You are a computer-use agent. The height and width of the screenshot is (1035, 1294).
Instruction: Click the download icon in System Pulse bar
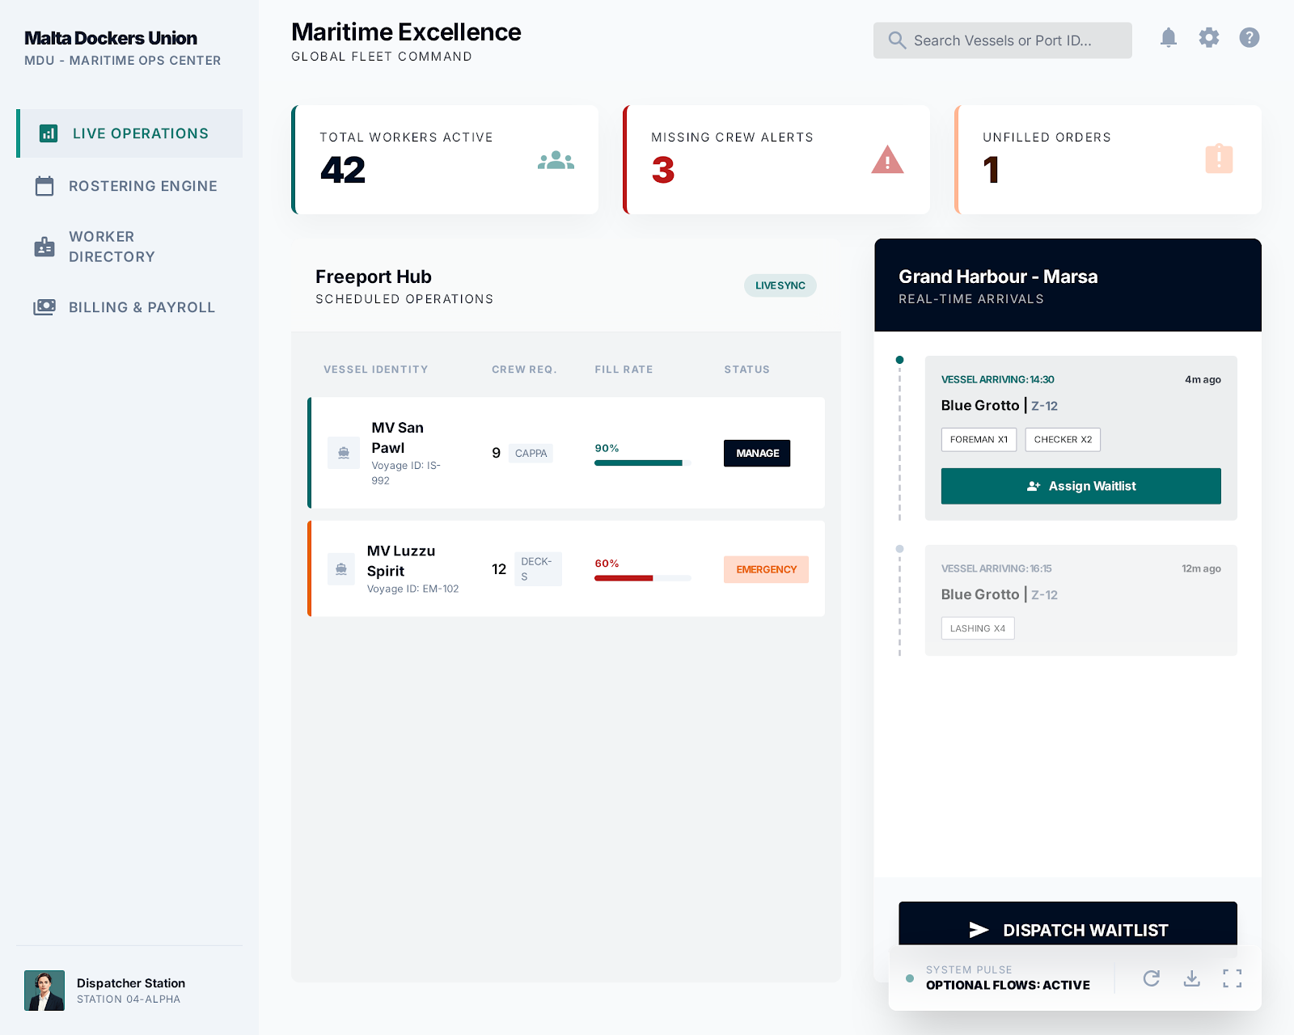[1191, 978]
